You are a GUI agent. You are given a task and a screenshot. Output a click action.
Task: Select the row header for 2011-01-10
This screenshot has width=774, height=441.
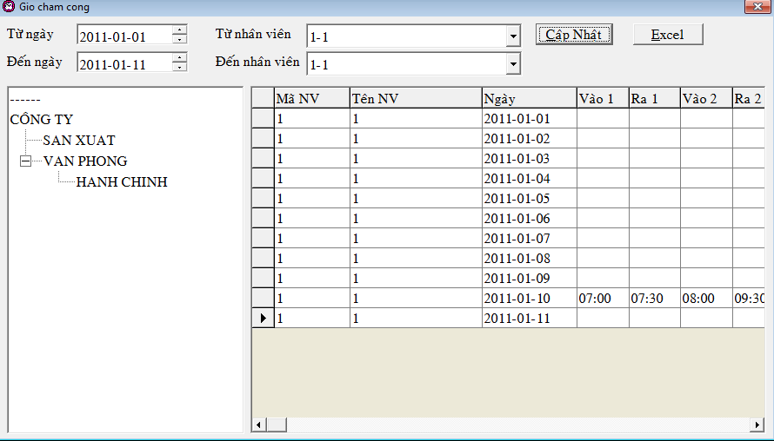(264, 298)
